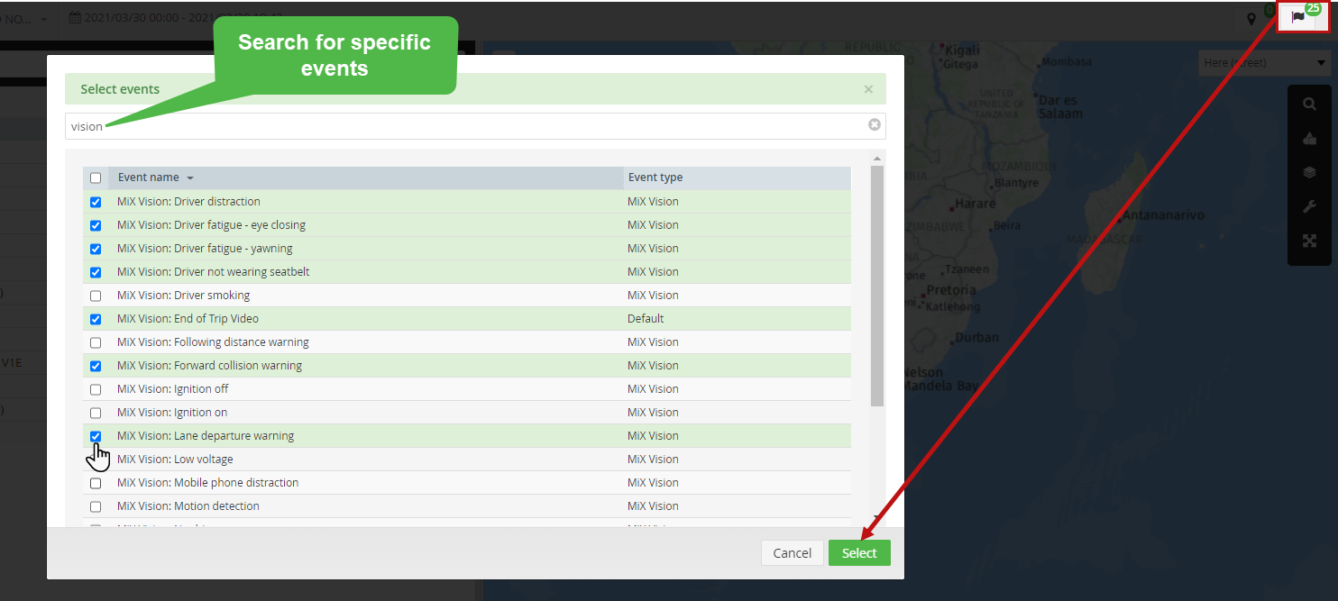1338x601 pixels.
Task: Select 'MiX Vision: Ignition on' row text
Action: click(172, 413)
